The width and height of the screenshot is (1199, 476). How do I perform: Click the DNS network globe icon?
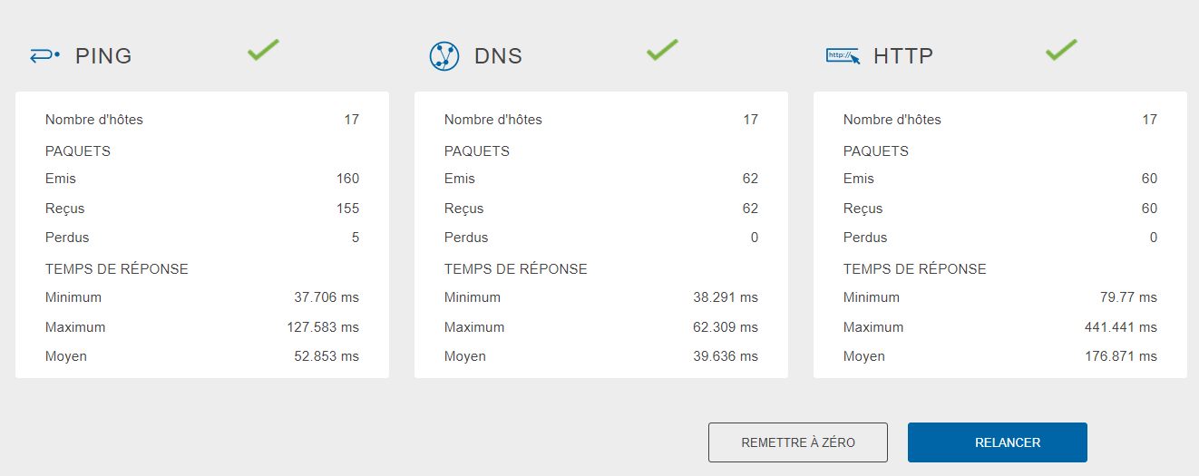pyautogui.click(x=444, y=56)
